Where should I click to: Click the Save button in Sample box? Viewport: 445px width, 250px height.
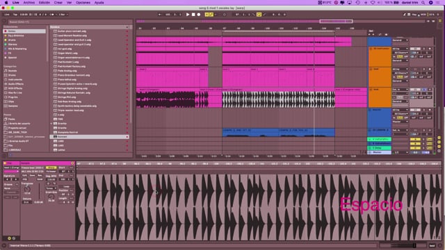tap(33, 176)
